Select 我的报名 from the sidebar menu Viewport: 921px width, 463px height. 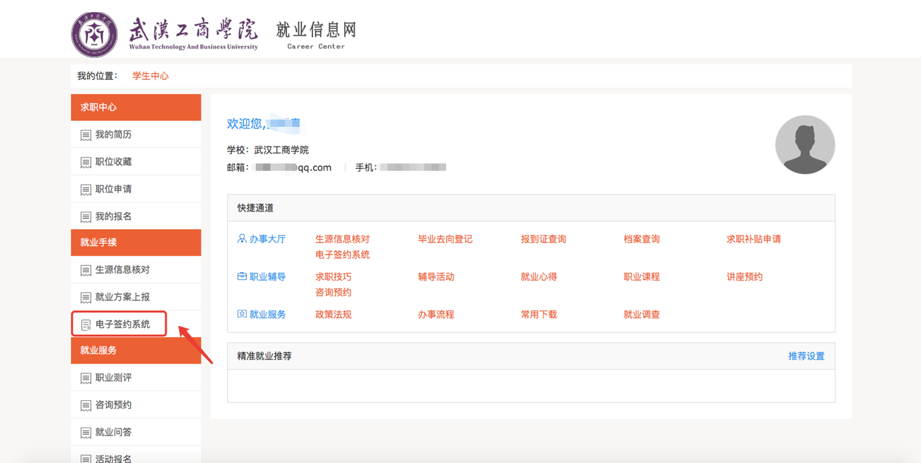coord(114,217)
